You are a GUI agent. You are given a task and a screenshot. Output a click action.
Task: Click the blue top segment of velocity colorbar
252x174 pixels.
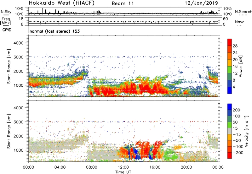pos(230,107)
